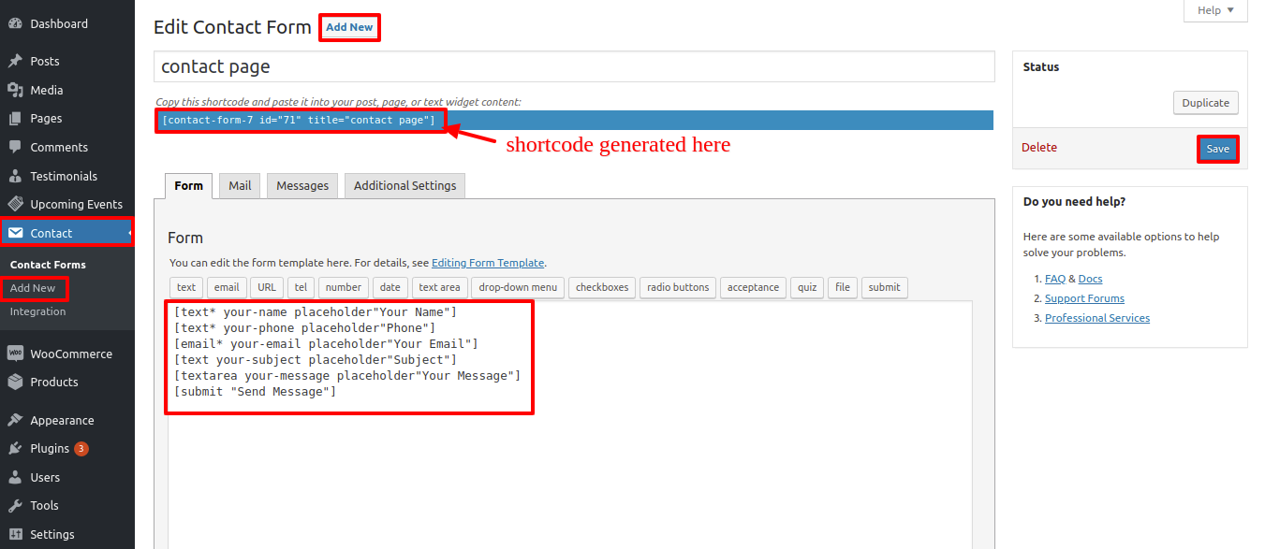Insert a URL form tag
The width and height of the screenshot is (1265, 549).
[x=267, y=287]
